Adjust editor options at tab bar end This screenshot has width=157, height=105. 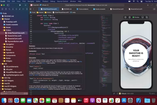coord(154,9)
